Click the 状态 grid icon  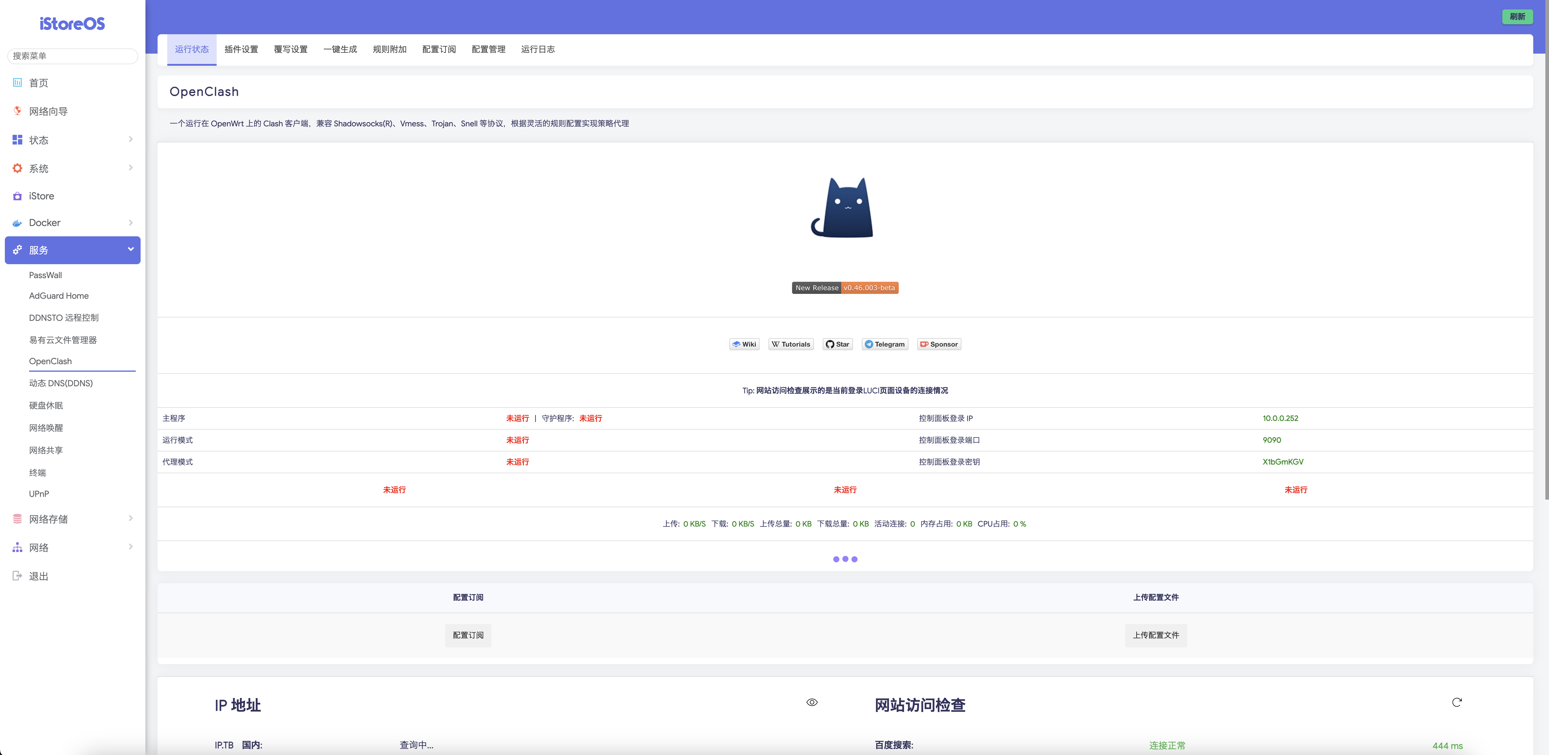18,139
